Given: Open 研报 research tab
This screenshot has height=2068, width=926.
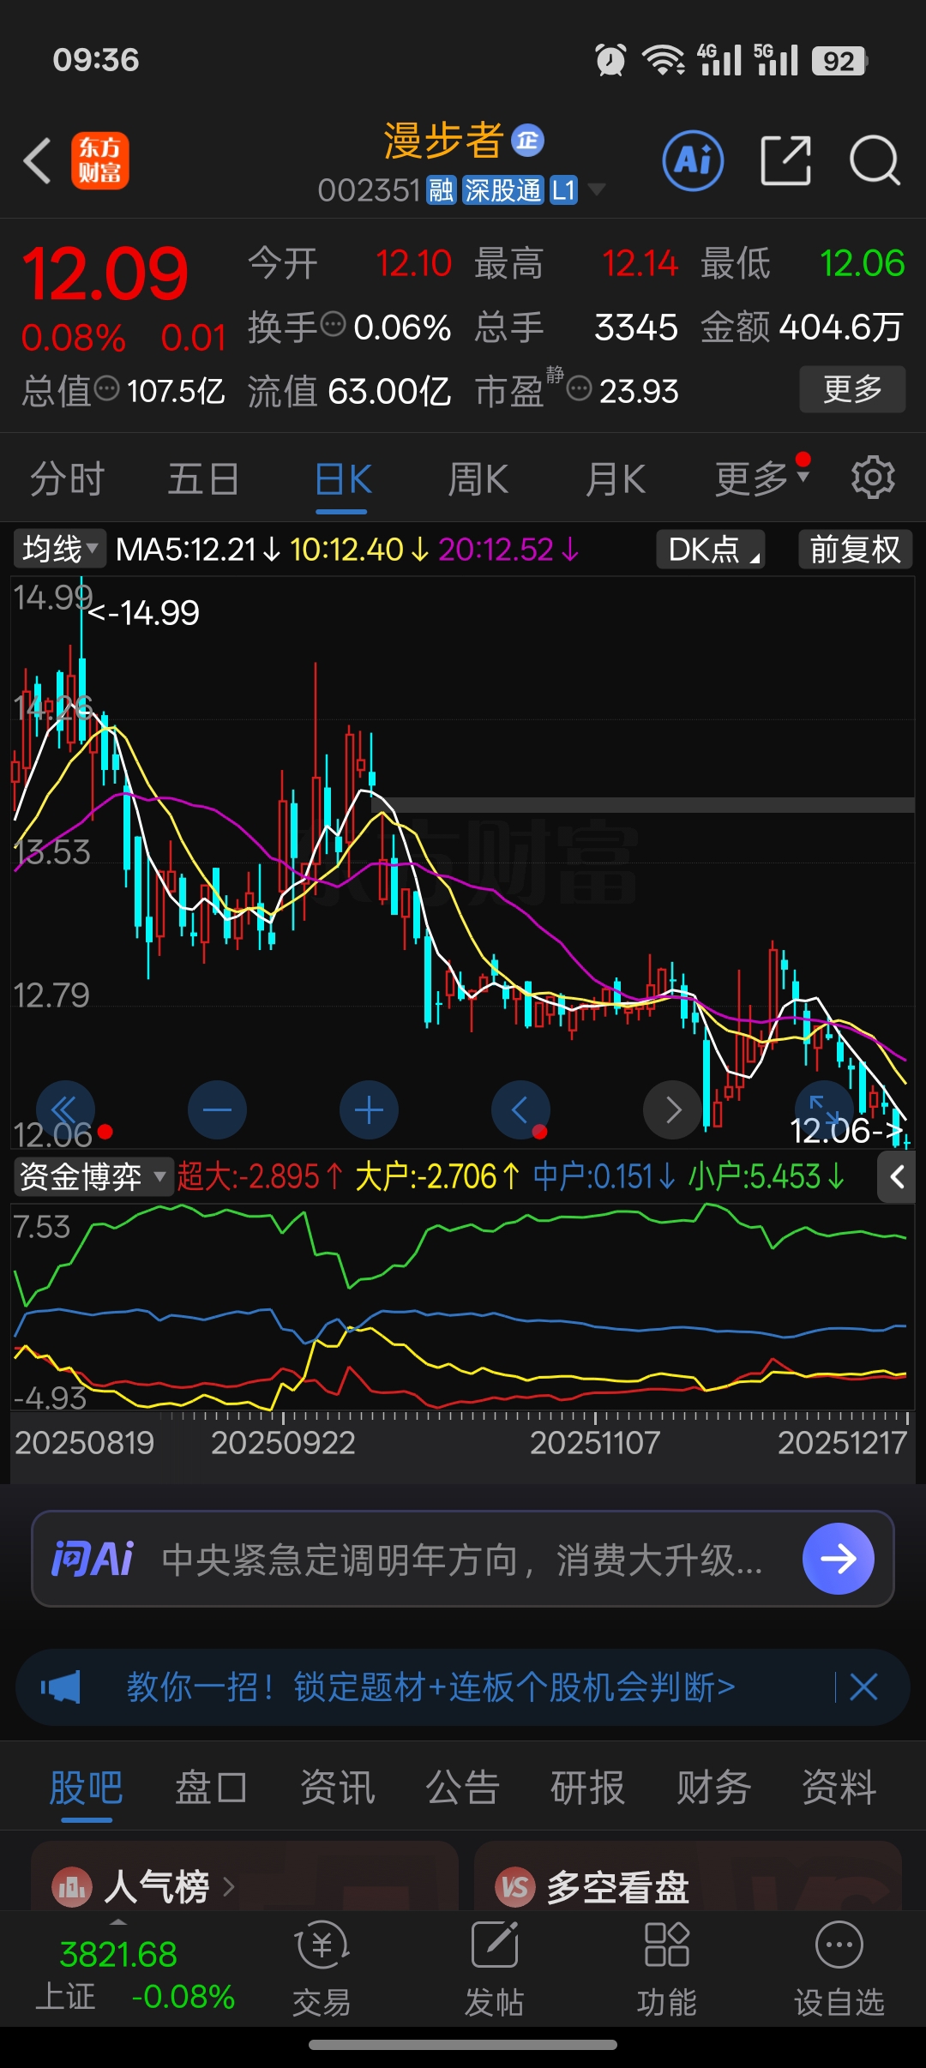Looking at the screenshot, I should pos(587,1788).
